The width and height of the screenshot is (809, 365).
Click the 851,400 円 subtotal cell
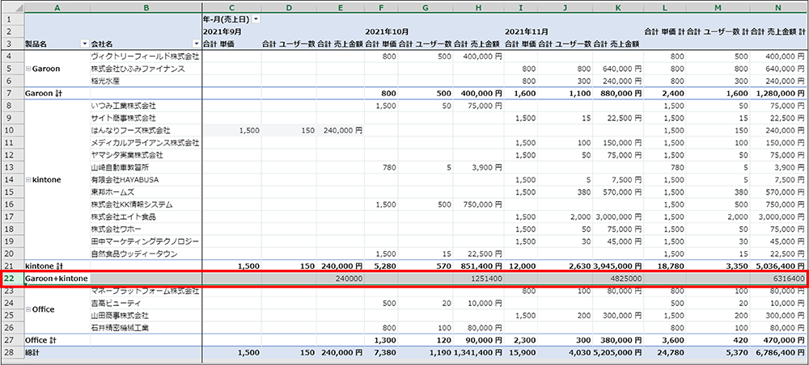pyautogui.click(x=478, y=266)
